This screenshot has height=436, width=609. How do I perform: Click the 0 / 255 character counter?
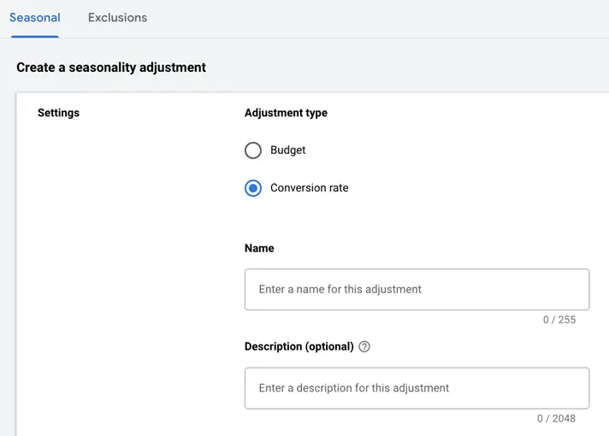tap(559, 321)
